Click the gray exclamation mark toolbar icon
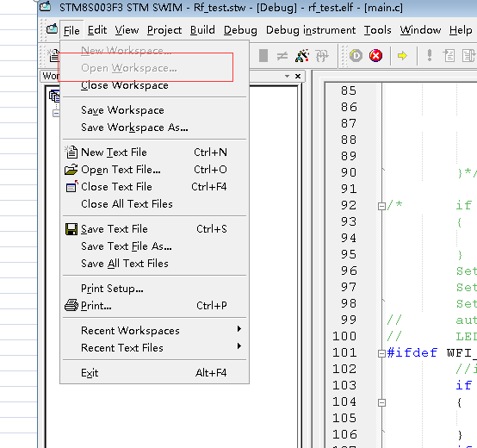 430,55
